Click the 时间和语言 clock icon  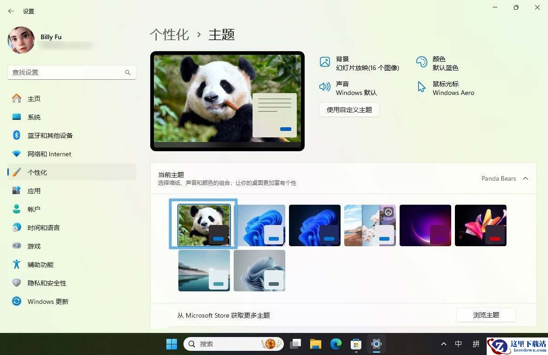click(17, 228)
